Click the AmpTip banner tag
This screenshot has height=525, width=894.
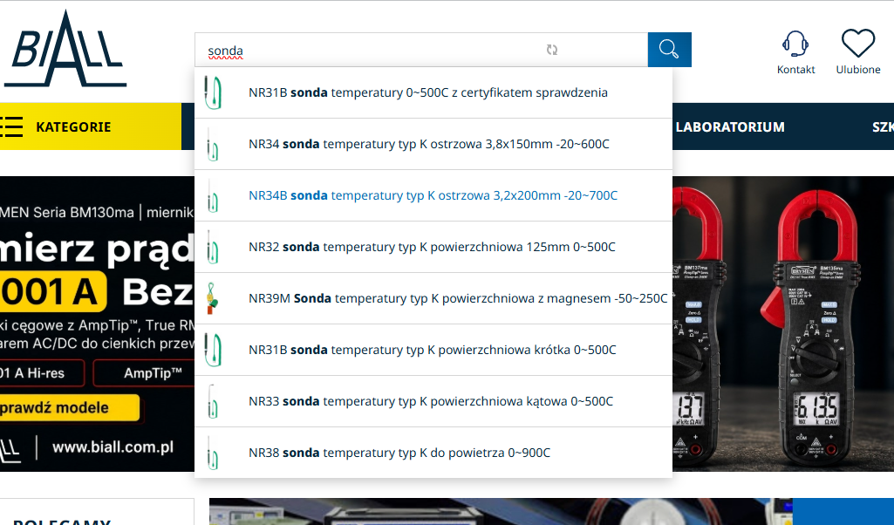[153, 373]
